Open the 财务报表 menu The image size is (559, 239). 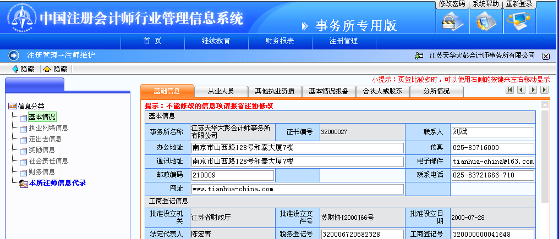(280, 41)
